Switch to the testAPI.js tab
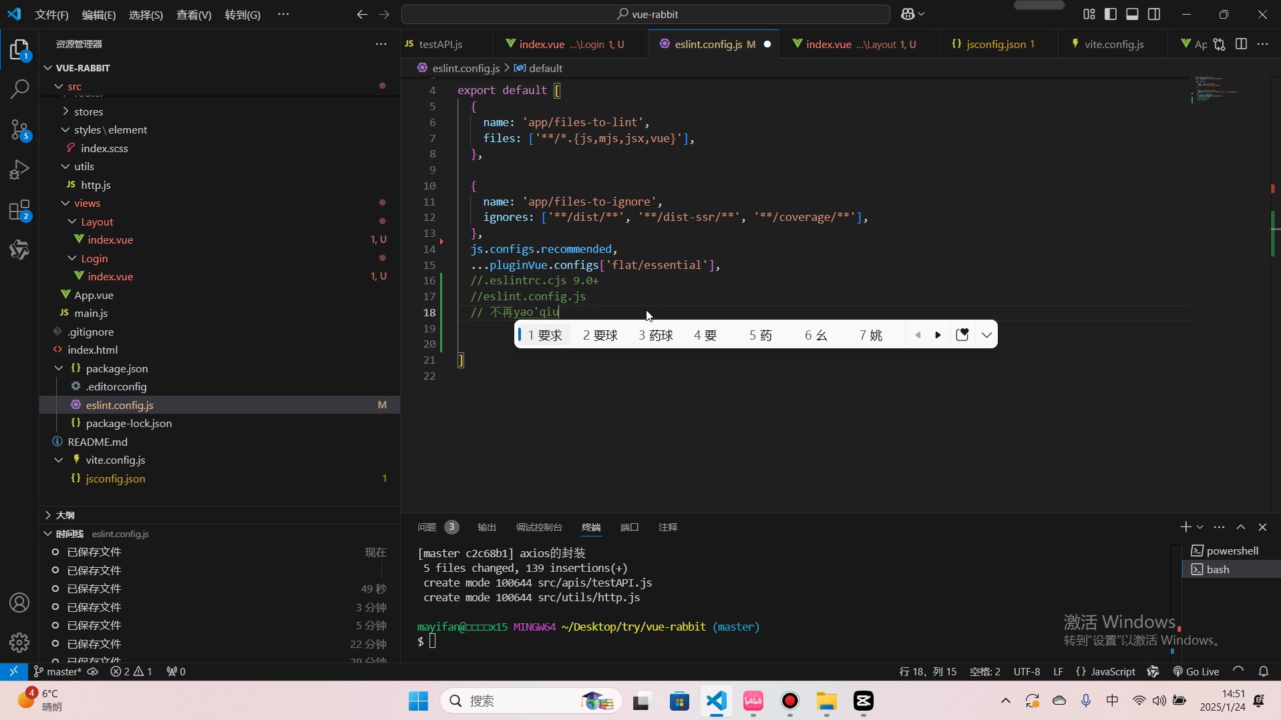The height and width of the screenshot is (720, 1281). point(441,44)
